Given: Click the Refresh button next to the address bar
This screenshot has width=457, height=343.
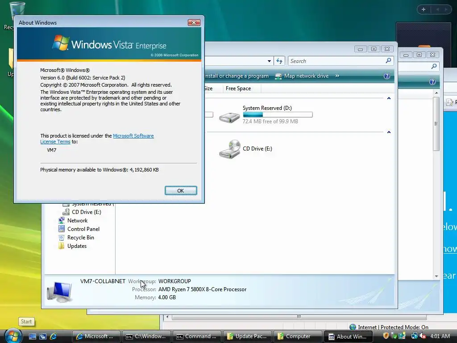Looking at the screenshot, I should pos(279,61).
